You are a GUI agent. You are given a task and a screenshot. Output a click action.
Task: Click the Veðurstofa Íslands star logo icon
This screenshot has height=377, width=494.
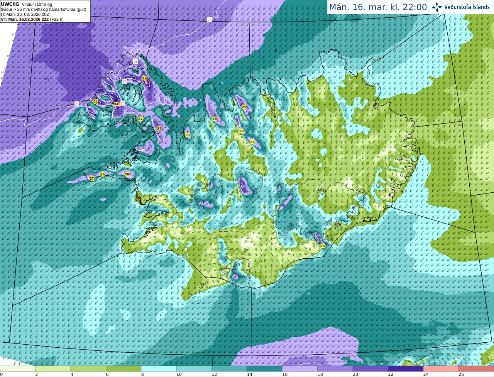[x=437, y=7]
